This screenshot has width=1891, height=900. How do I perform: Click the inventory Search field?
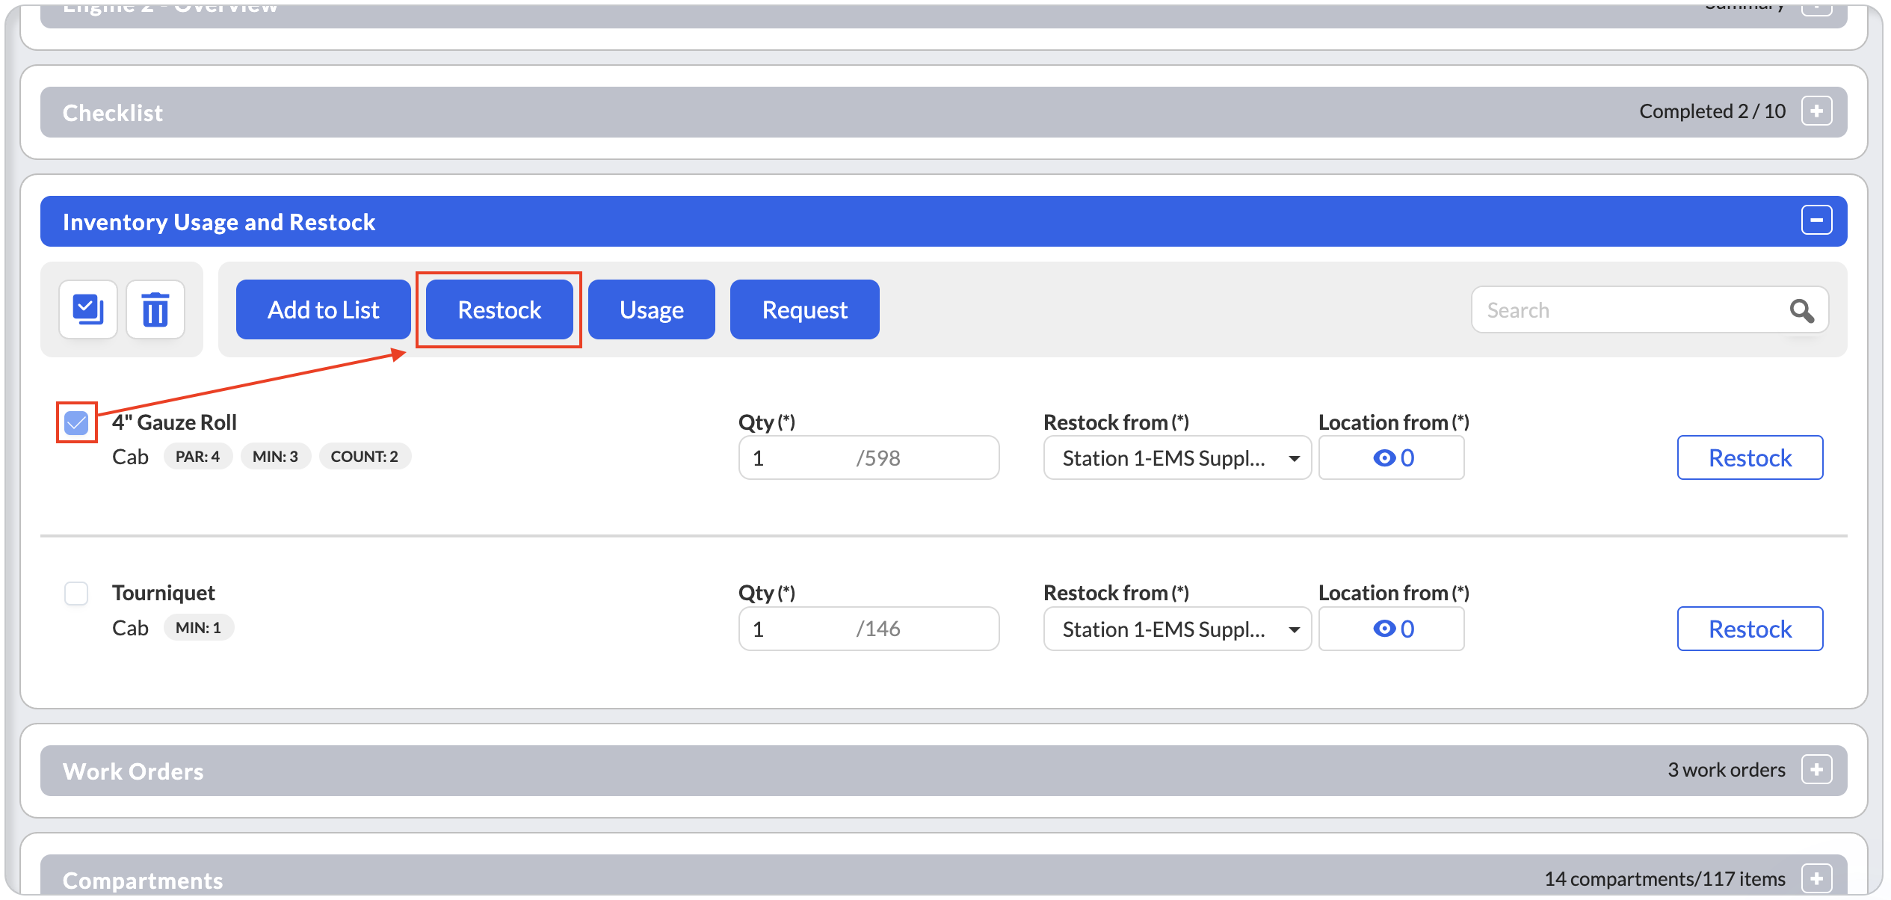tap(1629, 310)
